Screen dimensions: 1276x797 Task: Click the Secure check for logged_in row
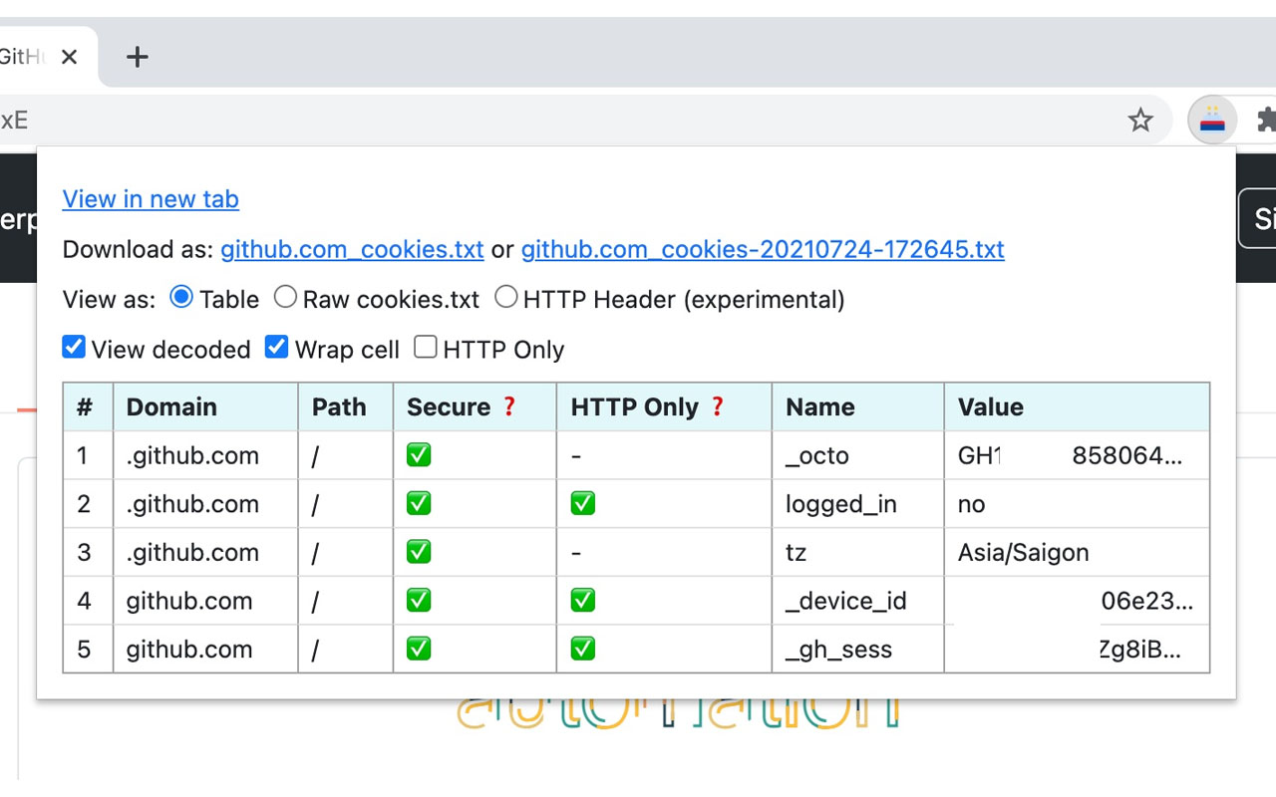[x=419, y=504]
